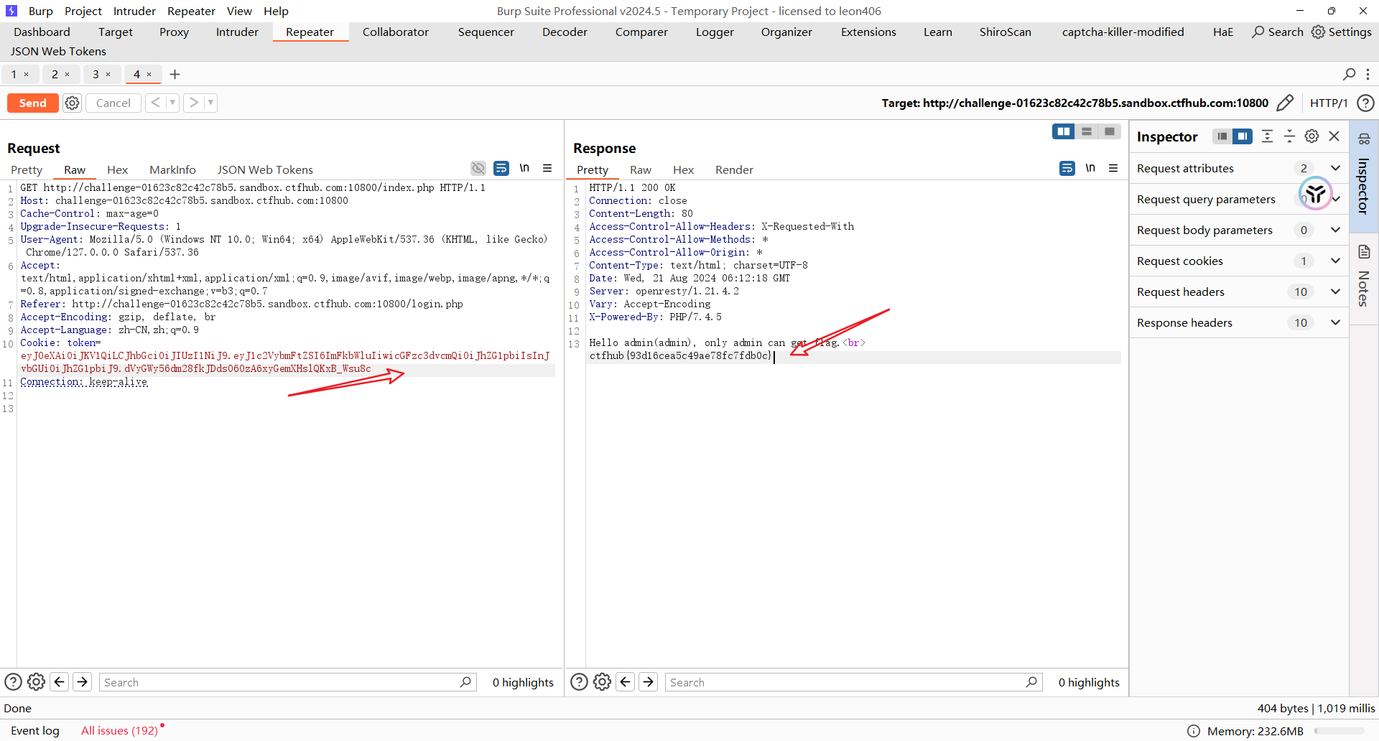Screen dimensions: 1379x741
Task: Click the Send request button
Action: tap(32, 103)
